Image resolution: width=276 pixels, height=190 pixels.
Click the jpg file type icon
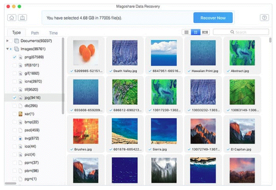pyautogui.click(x=21, y=98)
